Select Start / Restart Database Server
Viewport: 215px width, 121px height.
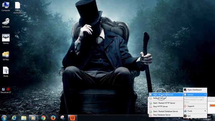[166, 111]
